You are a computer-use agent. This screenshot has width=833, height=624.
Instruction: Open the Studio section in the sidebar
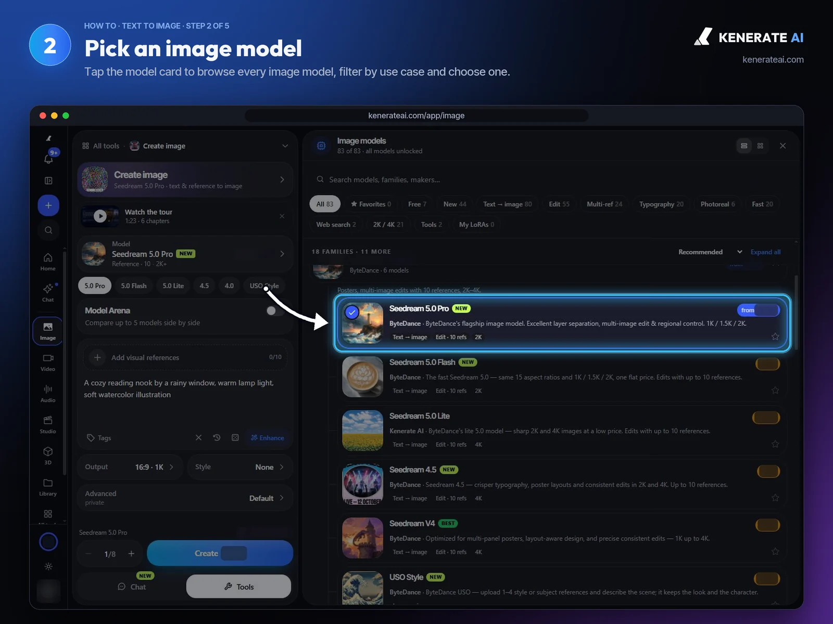click(x=48, y=425)
